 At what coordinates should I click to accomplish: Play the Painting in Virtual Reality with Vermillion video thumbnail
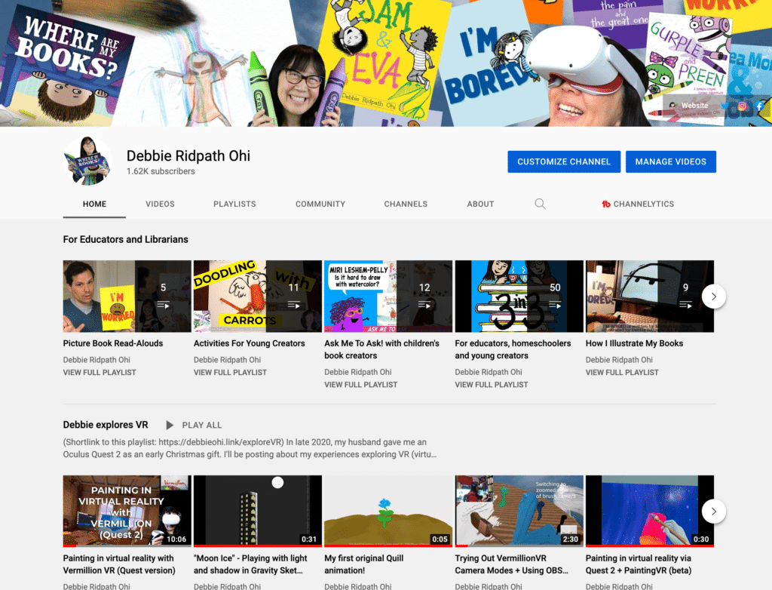click(127, 511)
